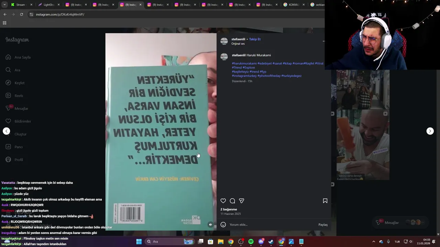Like the post with the heart icon
This screenshot has height=247, width=440.
click(x=223, y=201)
